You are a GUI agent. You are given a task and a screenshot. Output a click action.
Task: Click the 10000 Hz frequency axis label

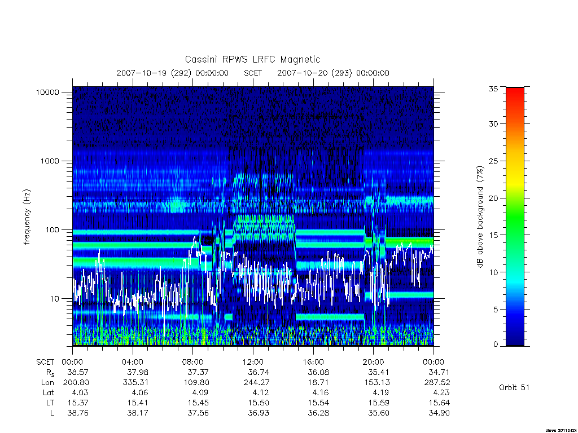click(47, 92)
